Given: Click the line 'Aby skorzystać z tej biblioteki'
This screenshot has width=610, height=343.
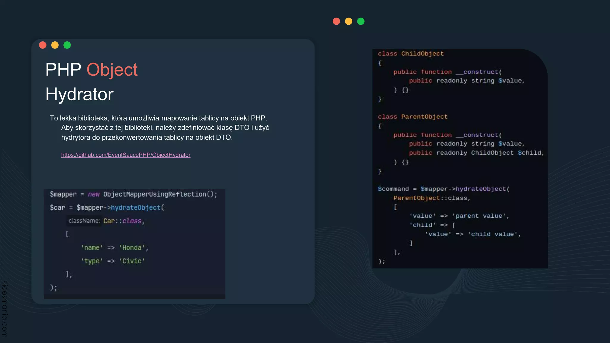Looking at the screenshot, I should coord(165,128).
